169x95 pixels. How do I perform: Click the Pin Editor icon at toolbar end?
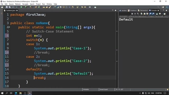[95, 7]
